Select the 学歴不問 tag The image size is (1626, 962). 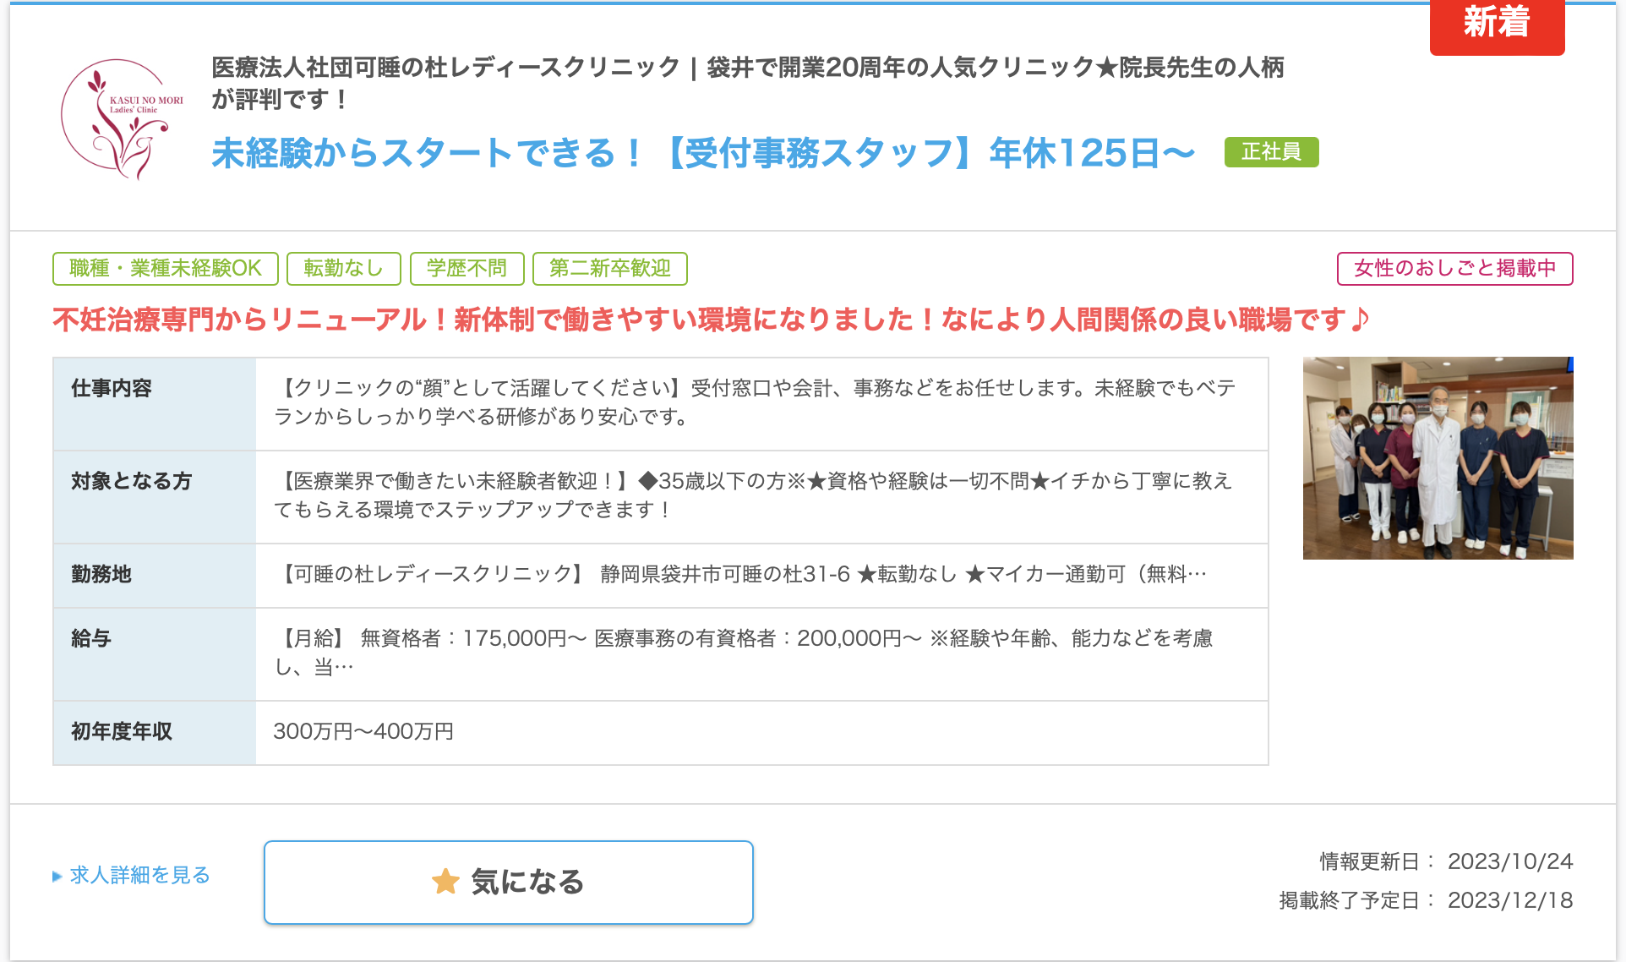[467, 269]
